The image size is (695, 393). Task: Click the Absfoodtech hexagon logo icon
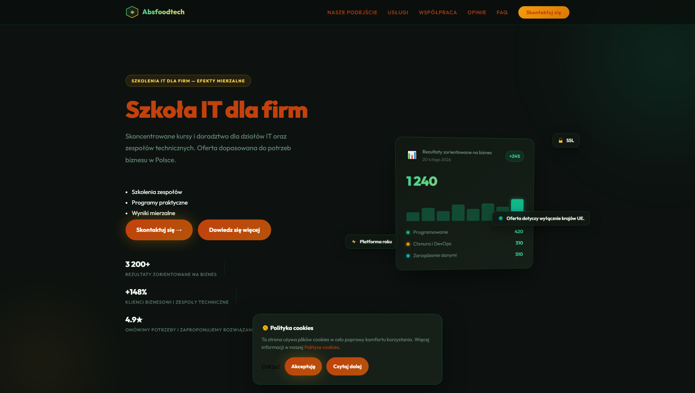point(132,12)
